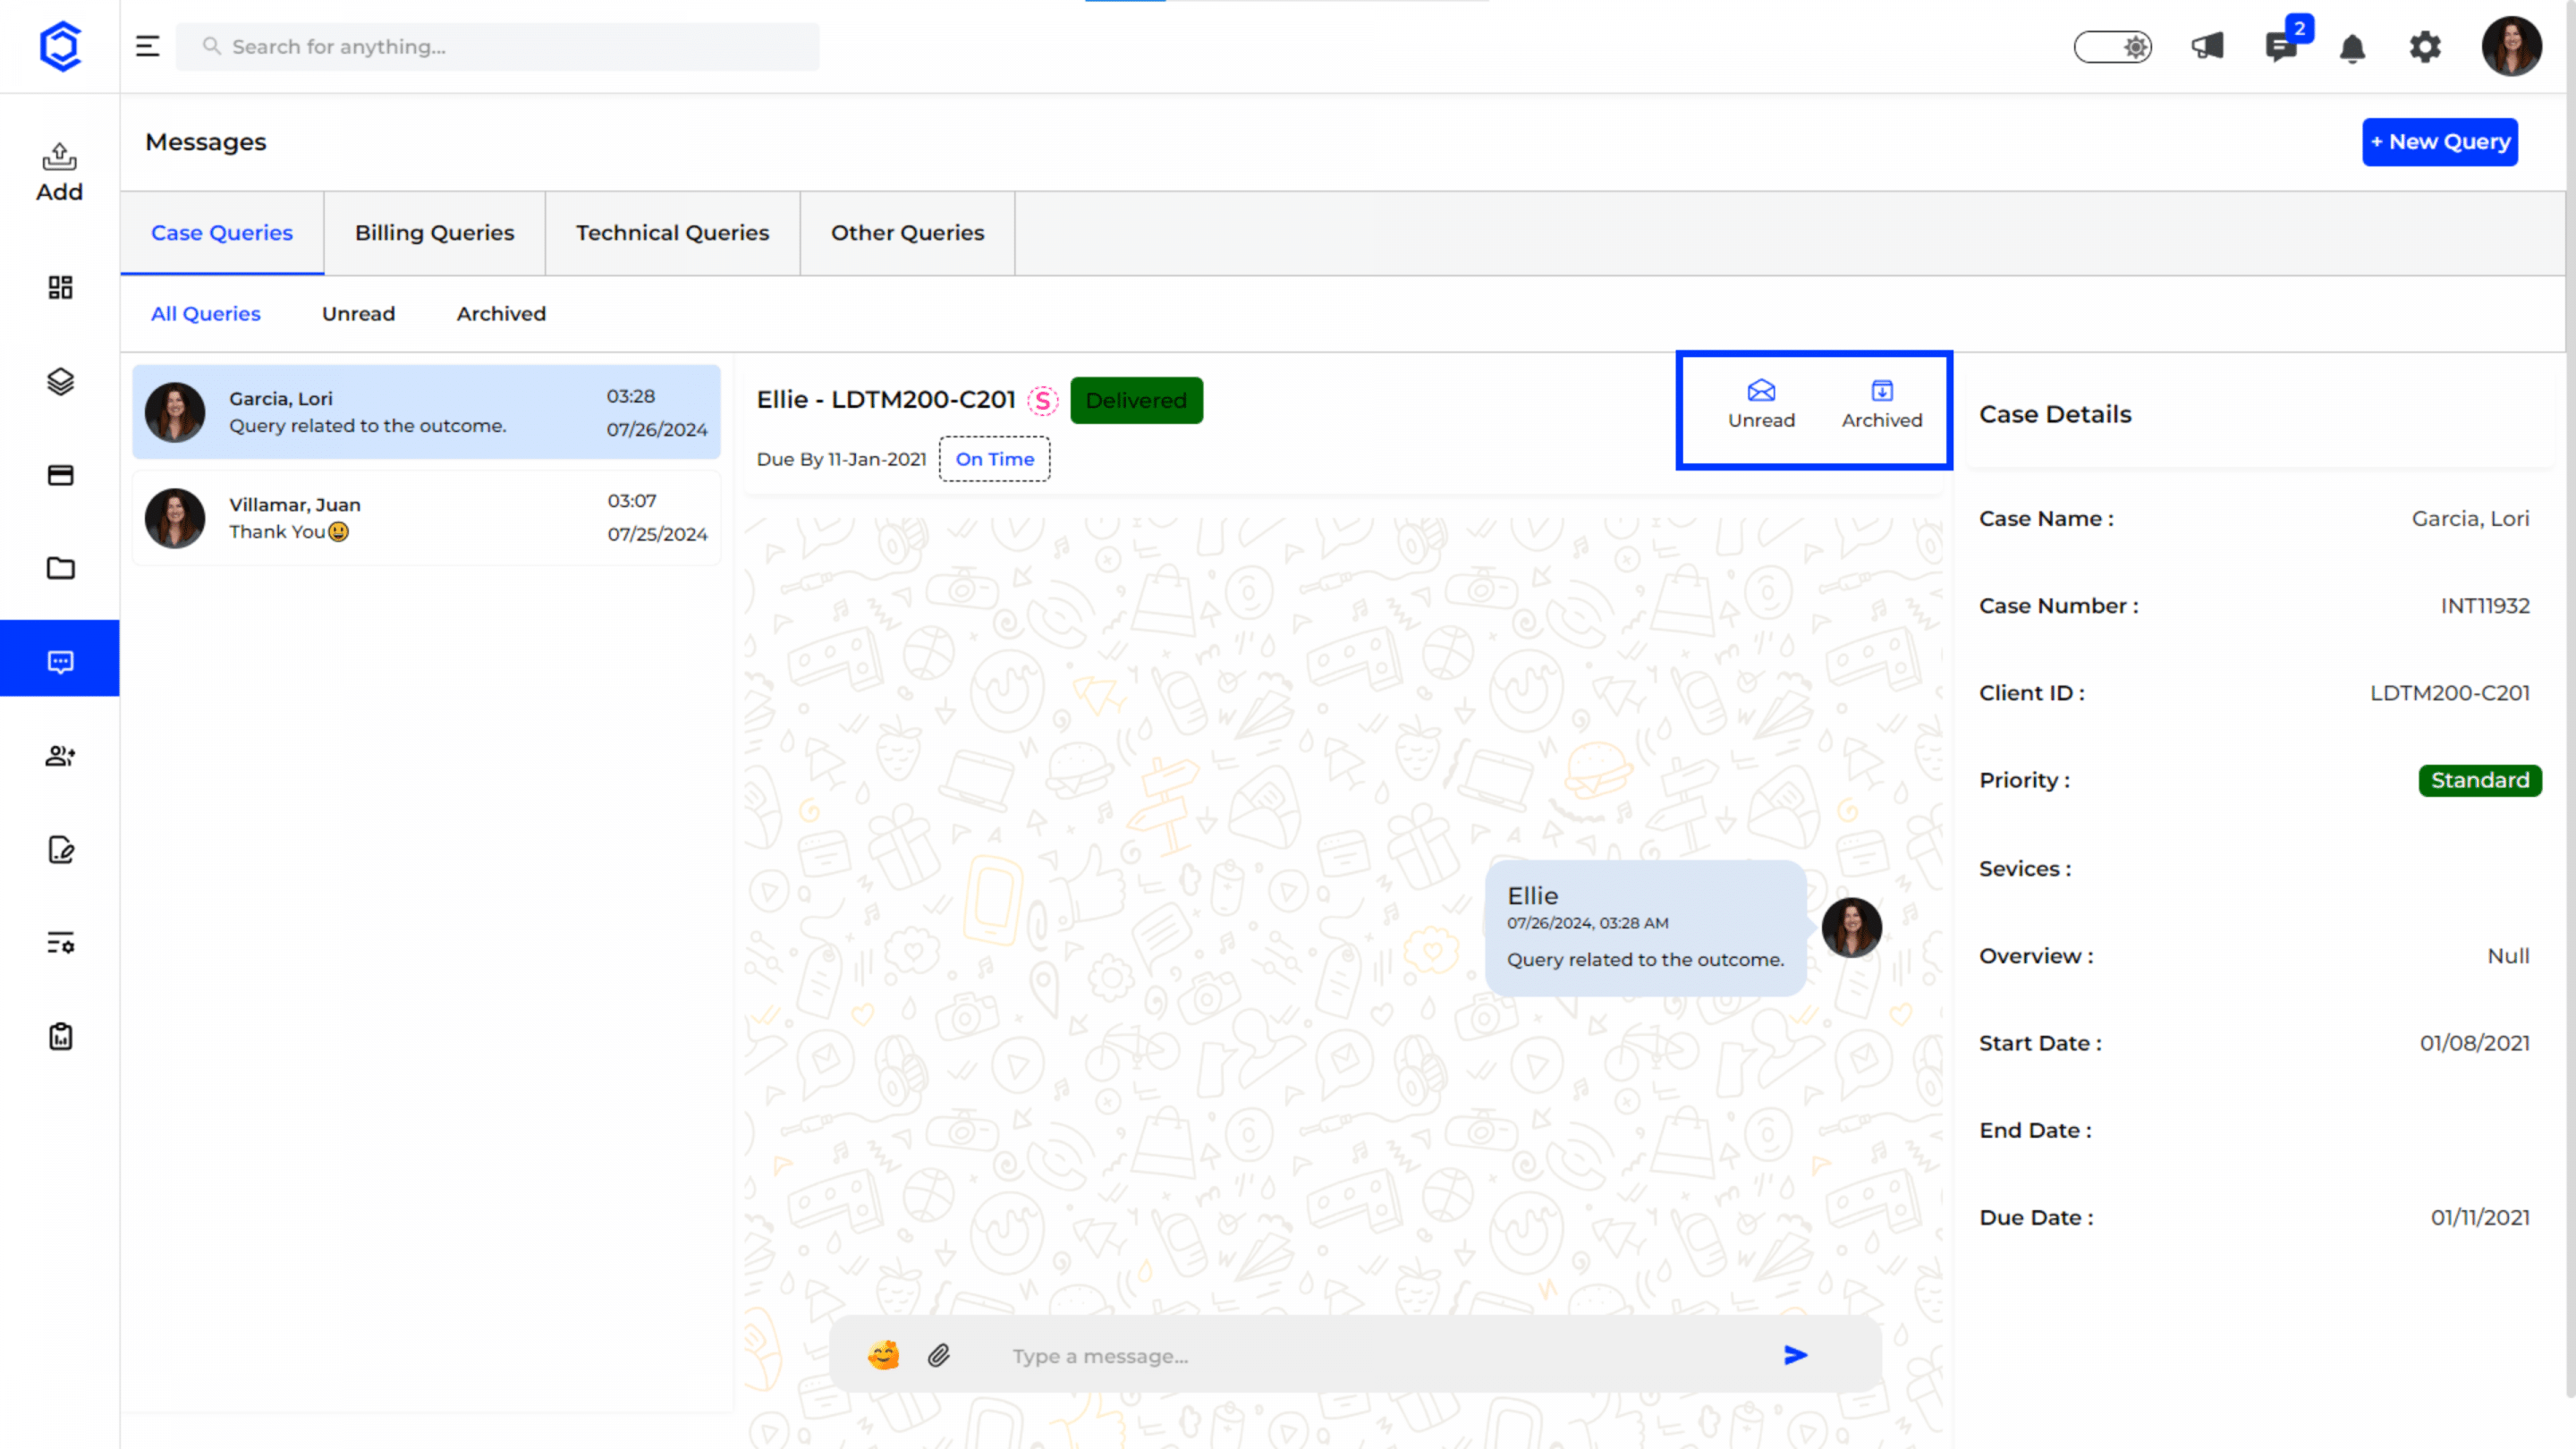This screenshot has height=1449, width=2576.
Task: Toggle the hamburger menu icon
Action: pyautogui.click(x=148, y=46)
